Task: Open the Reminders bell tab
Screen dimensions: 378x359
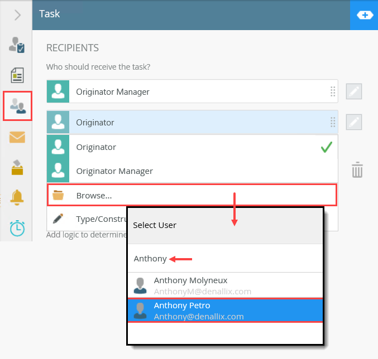Action: coord(17,197)
